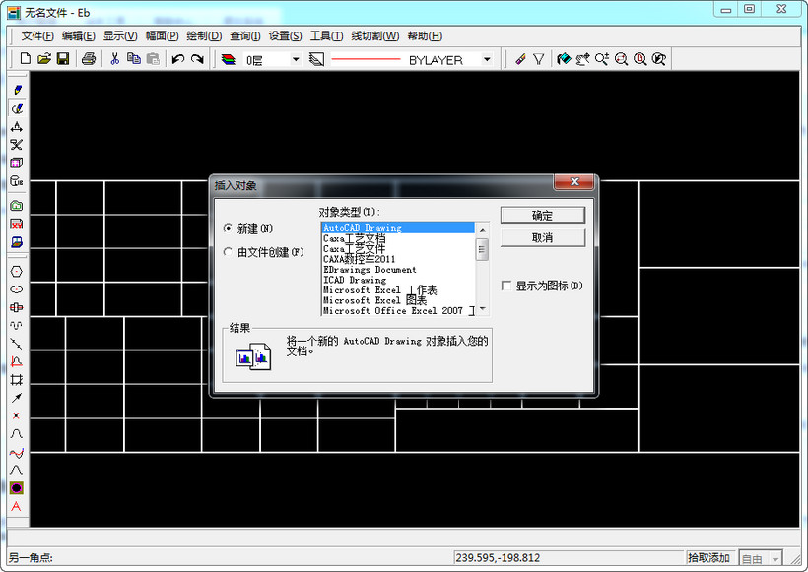
Task: Open the 线切割 menu
Action: [375, 36]
